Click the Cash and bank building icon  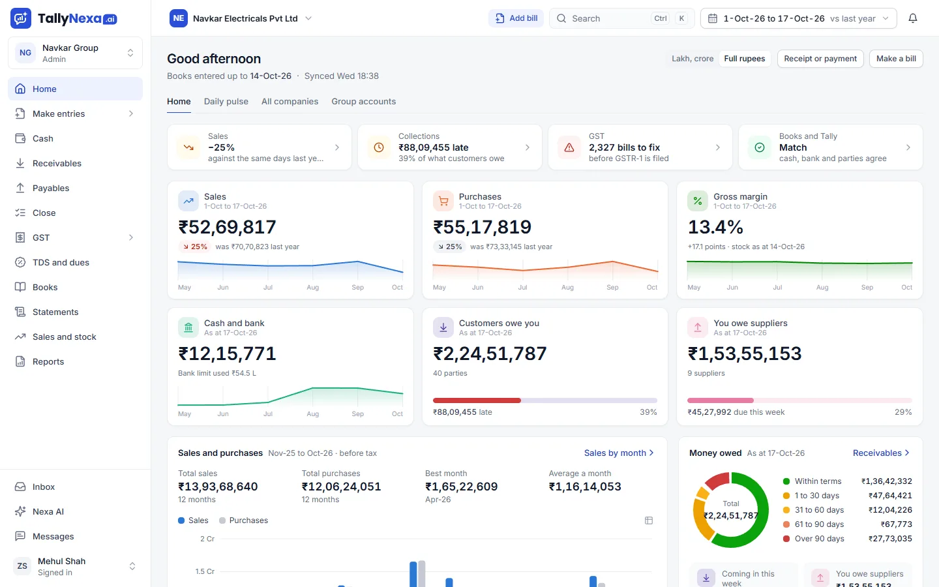point(188,327)
